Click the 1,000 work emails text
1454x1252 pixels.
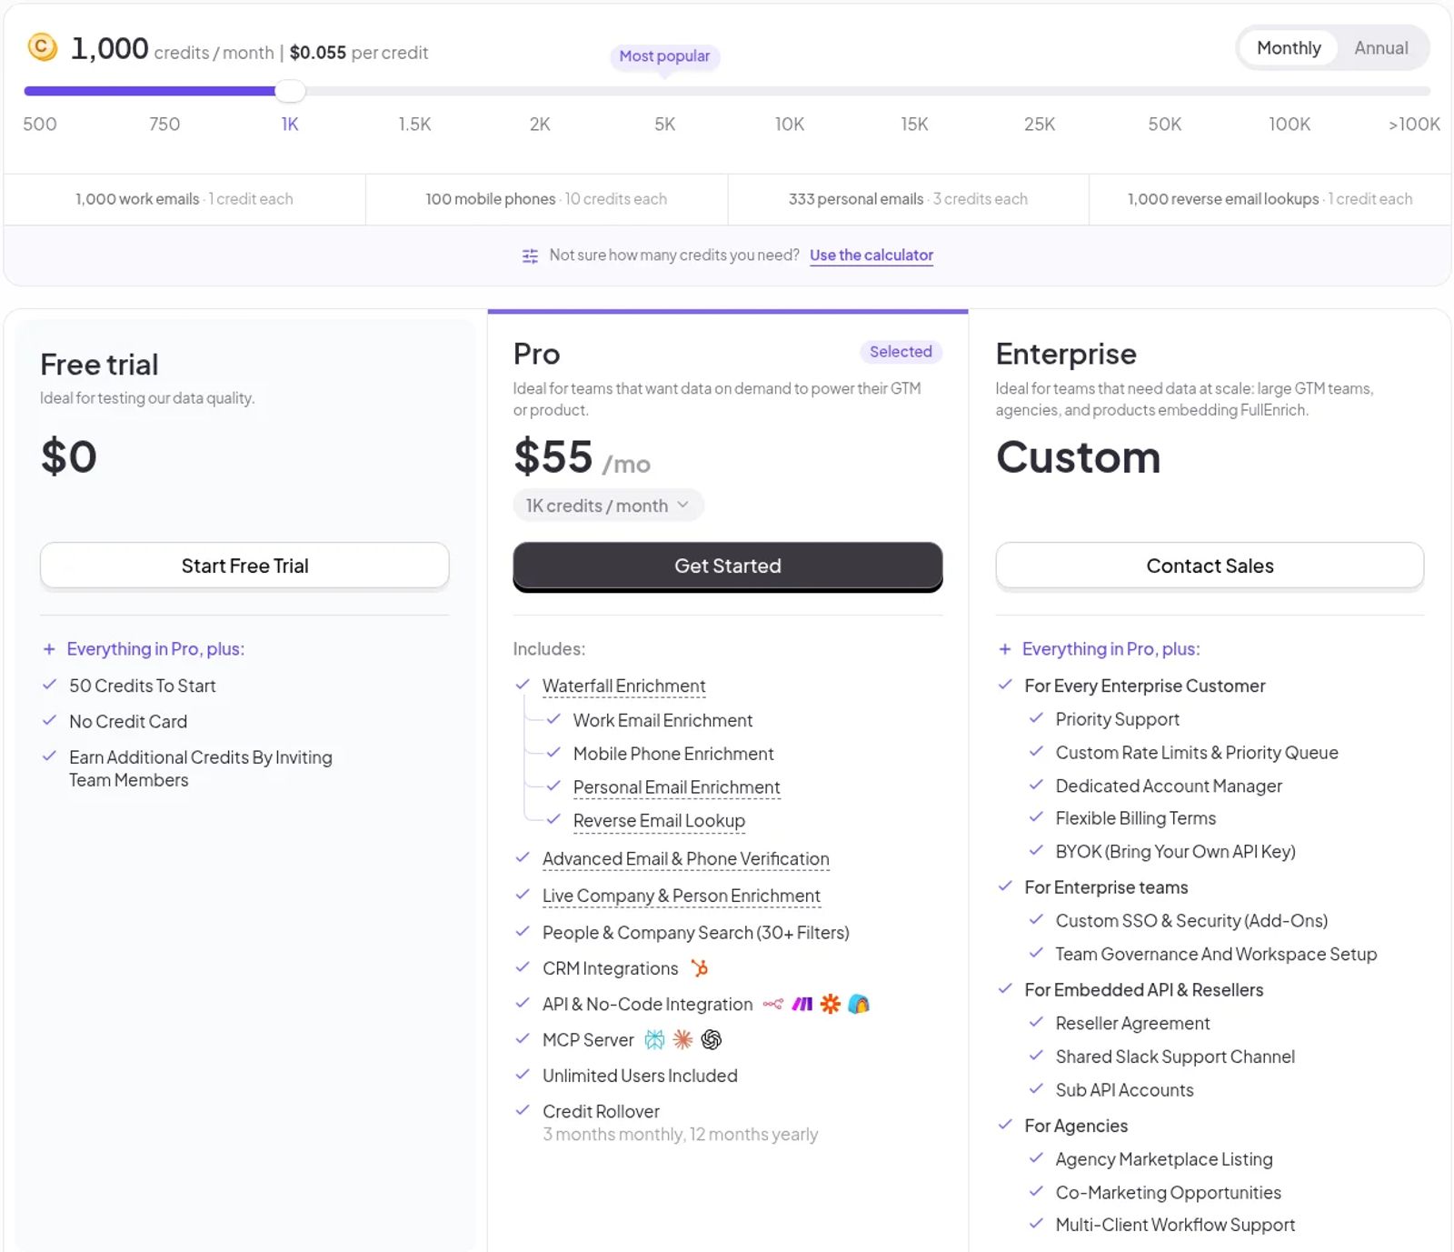tap(137, 199)
